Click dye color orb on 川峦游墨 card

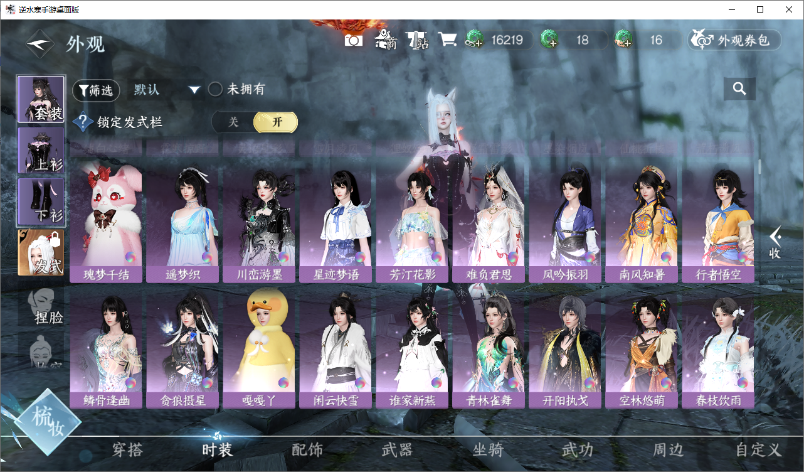click(x=284, y=257)
